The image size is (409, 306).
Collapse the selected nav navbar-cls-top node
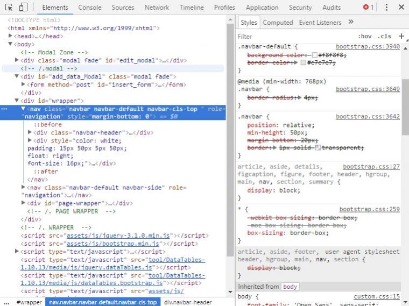click(23, 109)
